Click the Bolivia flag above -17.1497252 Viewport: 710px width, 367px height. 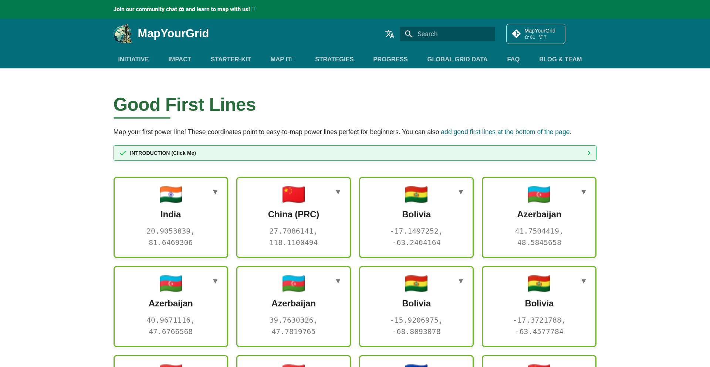[416, 194]
